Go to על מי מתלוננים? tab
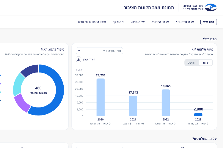Viewport: 223px width, 148px height. (184, 22)
